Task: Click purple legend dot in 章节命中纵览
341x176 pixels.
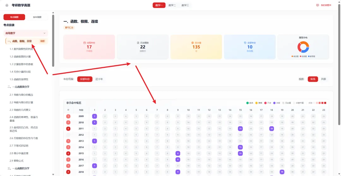Action: click(x=274, y=103)
